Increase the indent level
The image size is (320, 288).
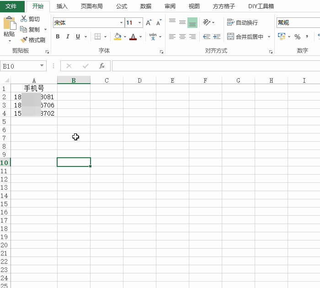pos(217,37)
